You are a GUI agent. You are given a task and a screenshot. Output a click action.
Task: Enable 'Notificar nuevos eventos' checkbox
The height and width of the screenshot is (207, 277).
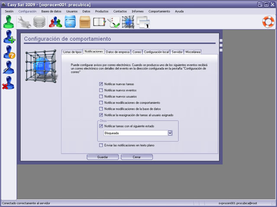[101, 91]
